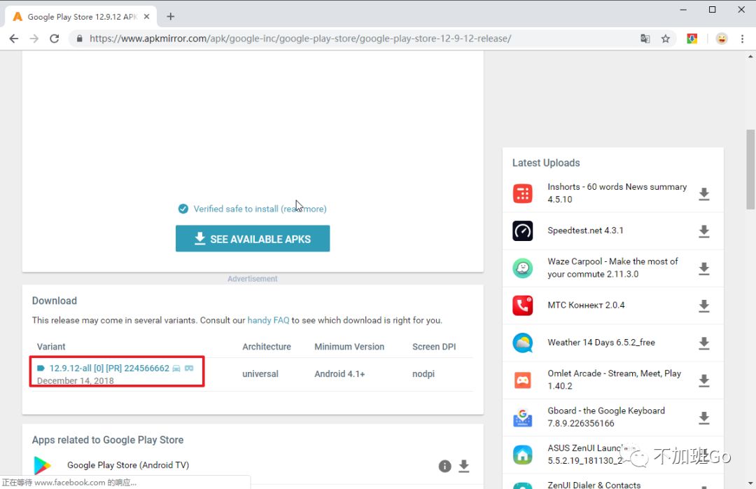Open the emoji profile avatar

click(722, 39)
